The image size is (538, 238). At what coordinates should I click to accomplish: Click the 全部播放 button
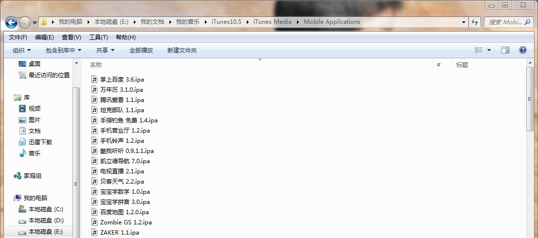(x=141, y=51)
